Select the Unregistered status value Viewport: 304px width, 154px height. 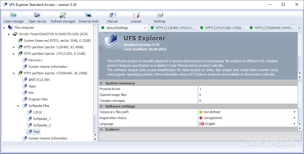coord(213,118)
